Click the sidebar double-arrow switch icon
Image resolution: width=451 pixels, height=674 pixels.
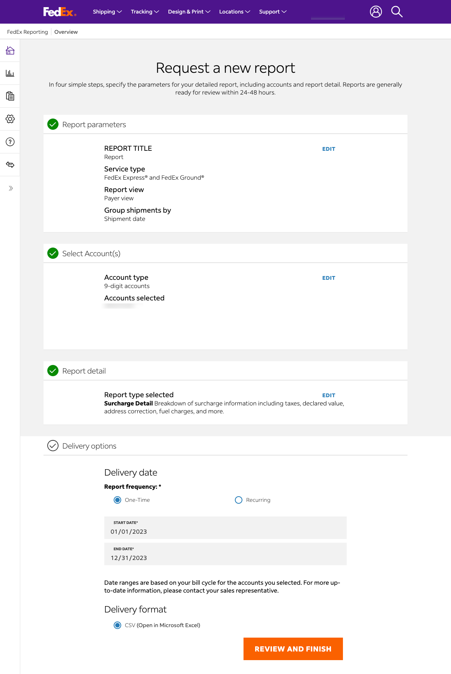tap(10, 165)
